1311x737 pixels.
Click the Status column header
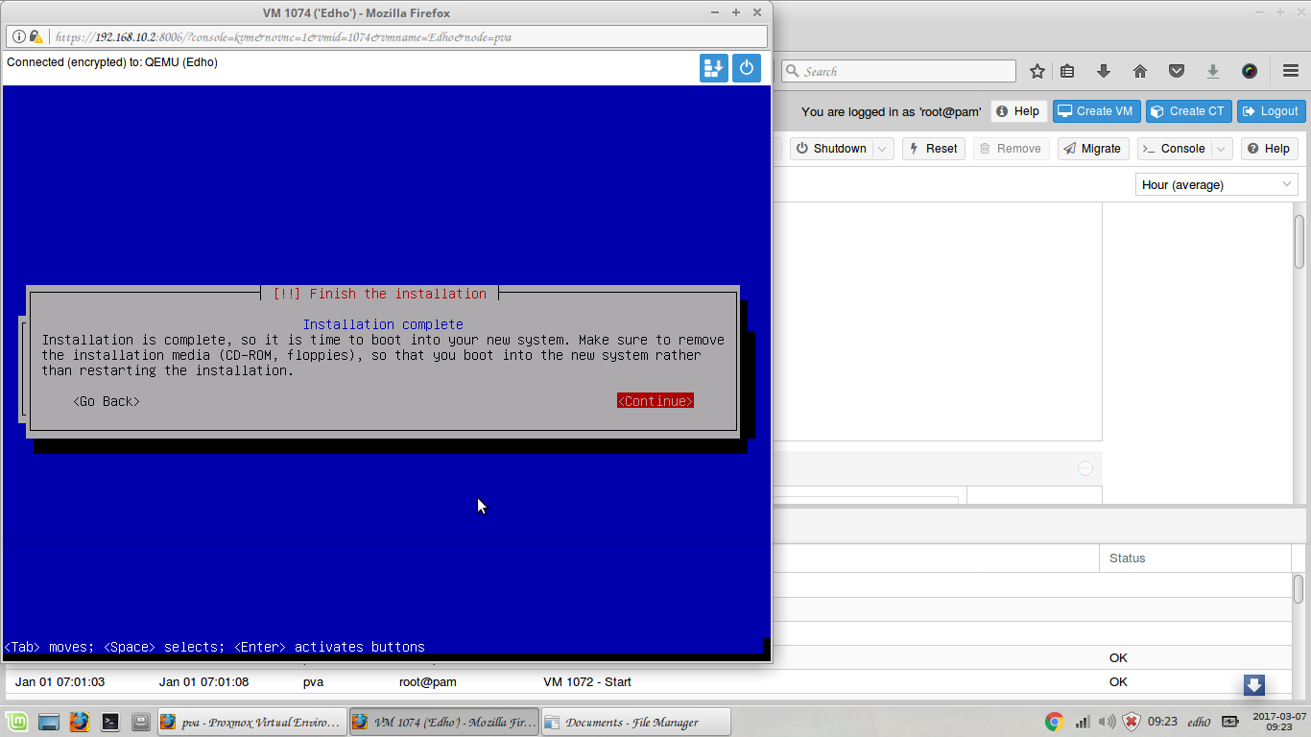point(1196,559)
